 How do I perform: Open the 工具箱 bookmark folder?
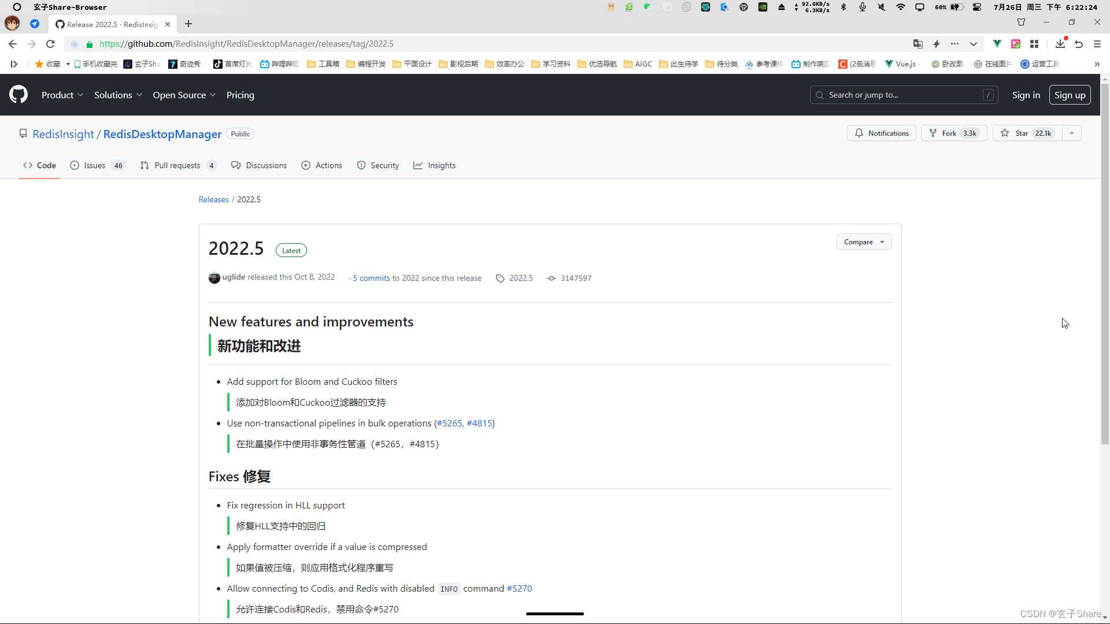click(x=323, y=64)
